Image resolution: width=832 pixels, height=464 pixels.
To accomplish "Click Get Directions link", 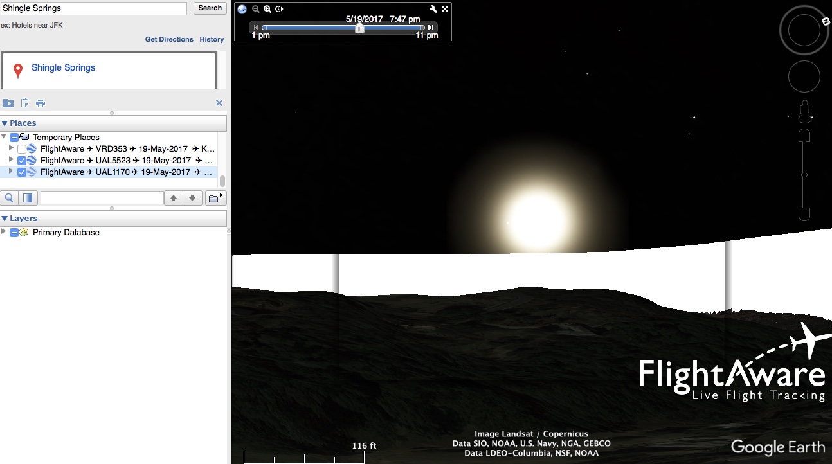I will tap(169, 39).
